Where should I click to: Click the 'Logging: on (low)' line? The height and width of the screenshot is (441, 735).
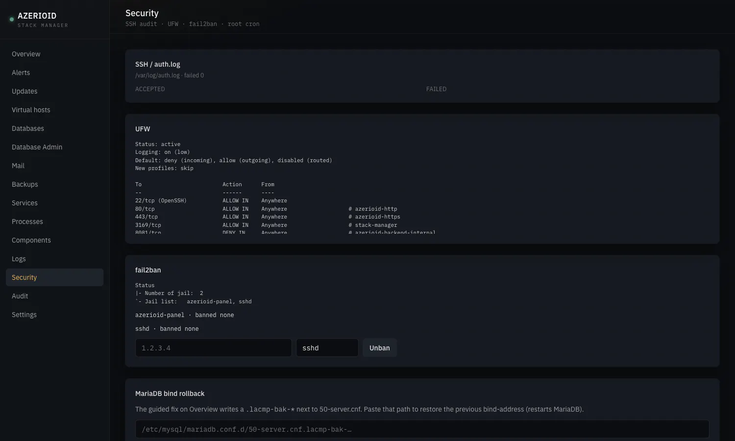click(x=162, y=152)
